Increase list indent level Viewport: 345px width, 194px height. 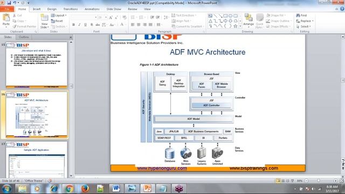tap(158, 17)
